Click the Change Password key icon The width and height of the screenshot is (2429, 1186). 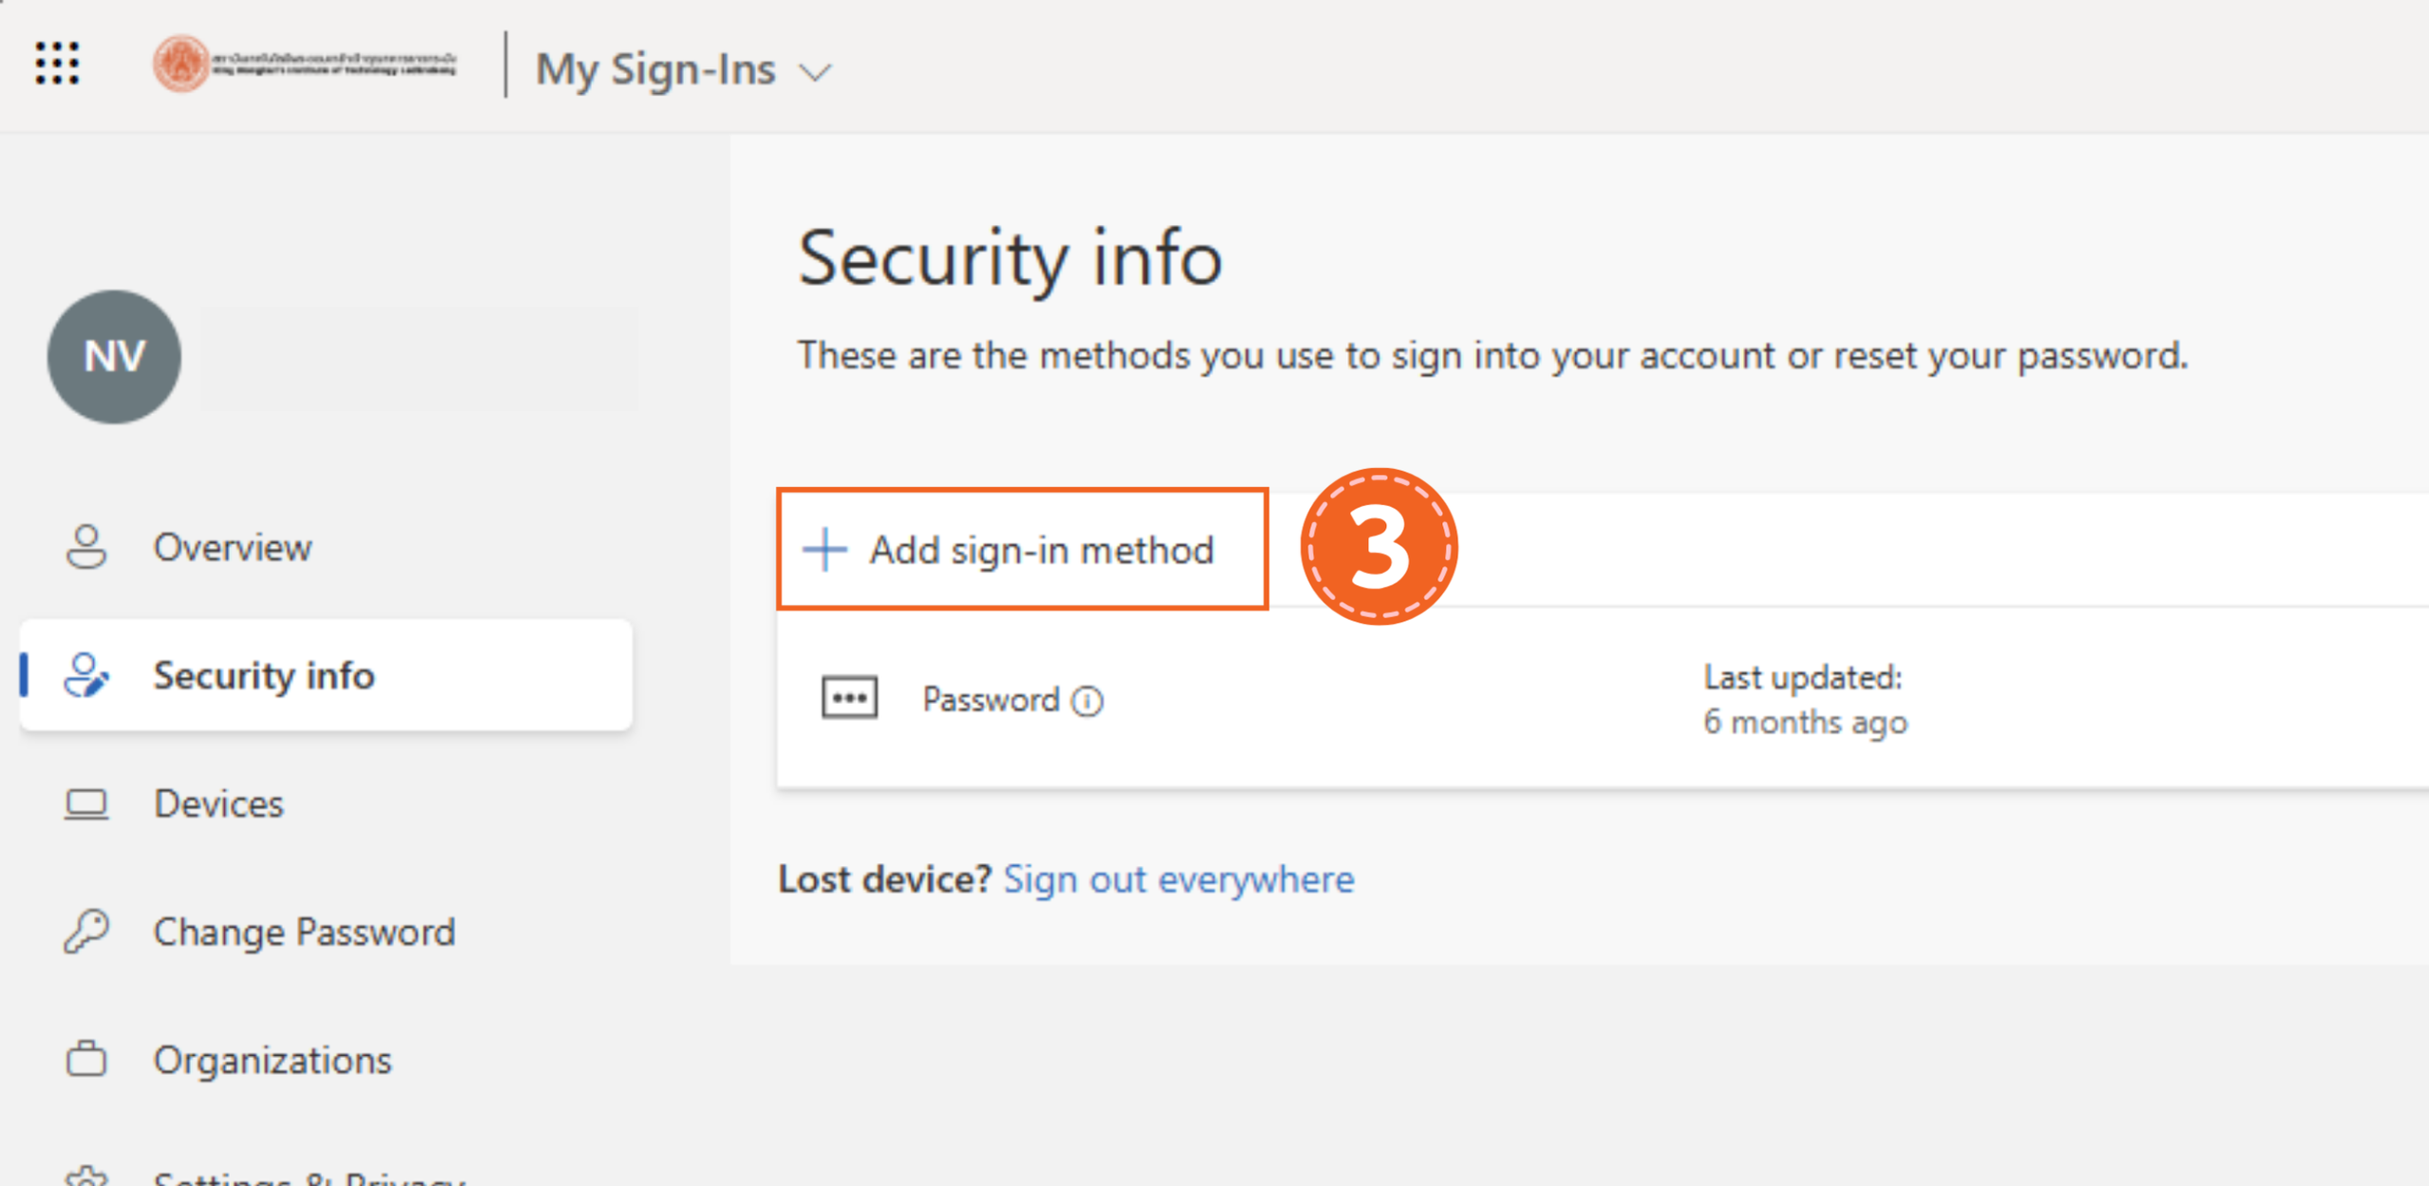pos(86,932)
